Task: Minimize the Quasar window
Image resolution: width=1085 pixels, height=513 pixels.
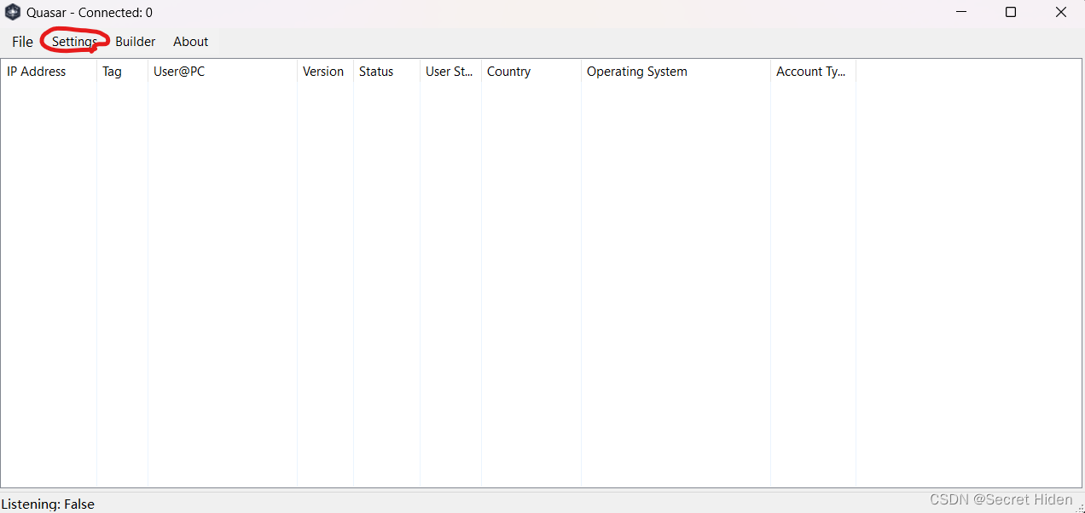Action: click(961, 13)
